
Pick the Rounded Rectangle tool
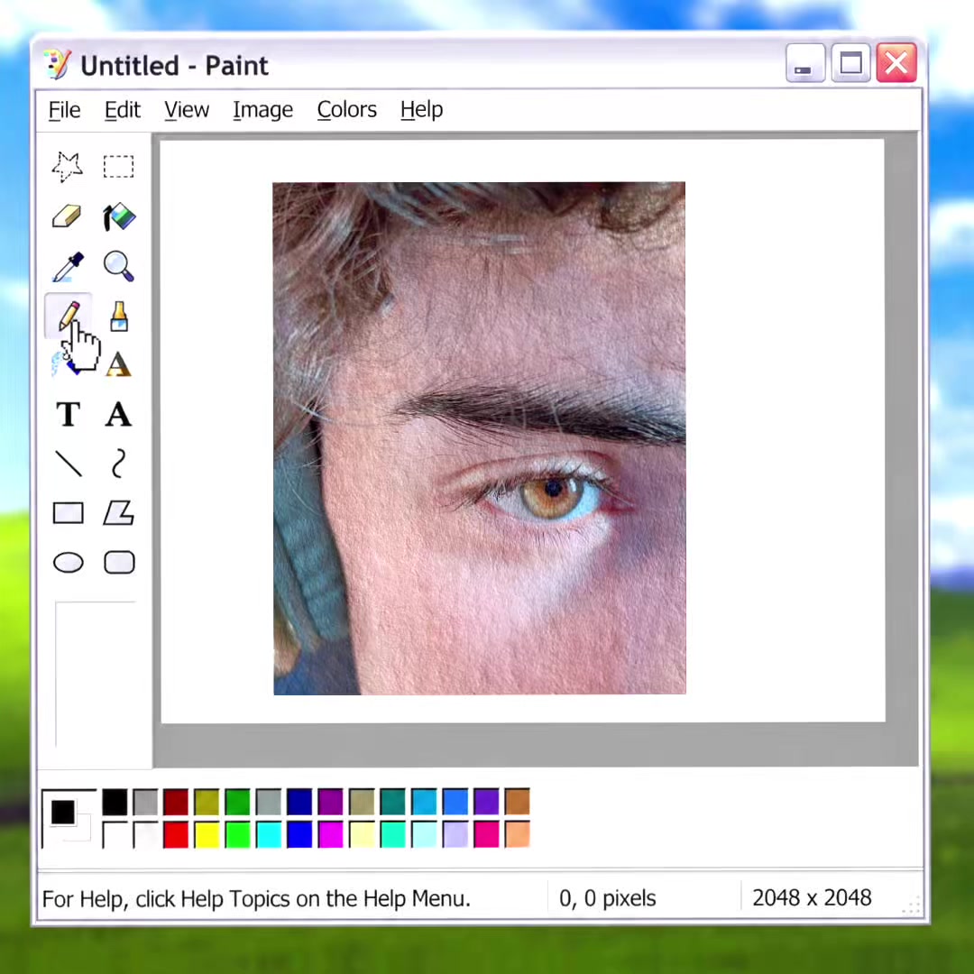(x=119, y=562)
